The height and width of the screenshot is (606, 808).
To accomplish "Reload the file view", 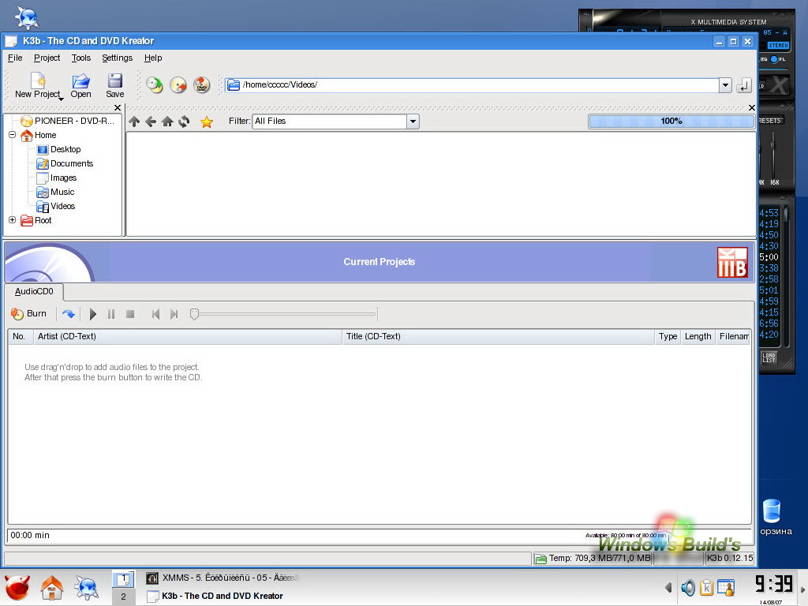I will tap(184, 122).
